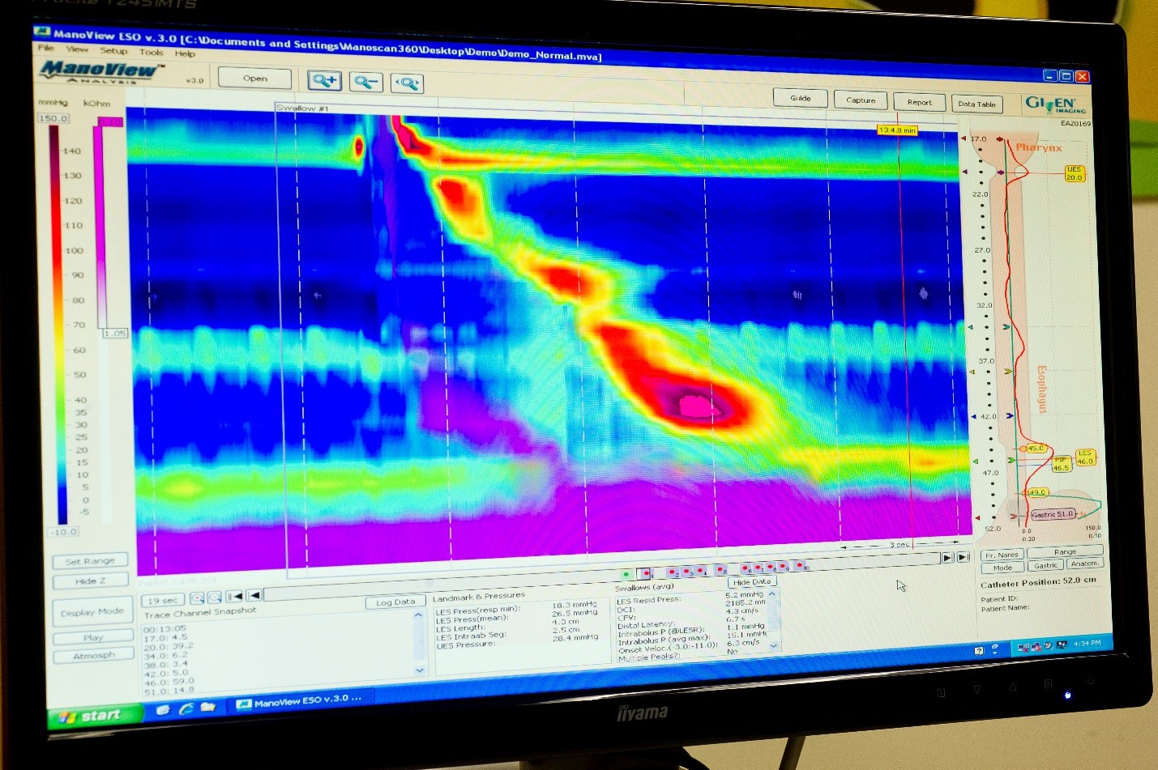Click the horizontal fit zoom magnifier icon

(x=407, y=83)
